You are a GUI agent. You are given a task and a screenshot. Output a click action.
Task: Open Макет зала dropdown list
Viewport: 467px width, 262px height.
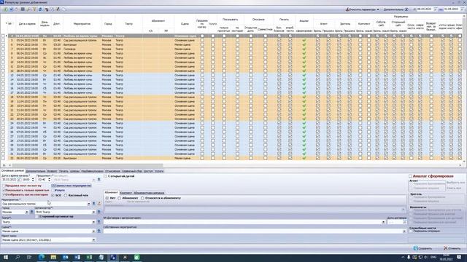(93, 239)
